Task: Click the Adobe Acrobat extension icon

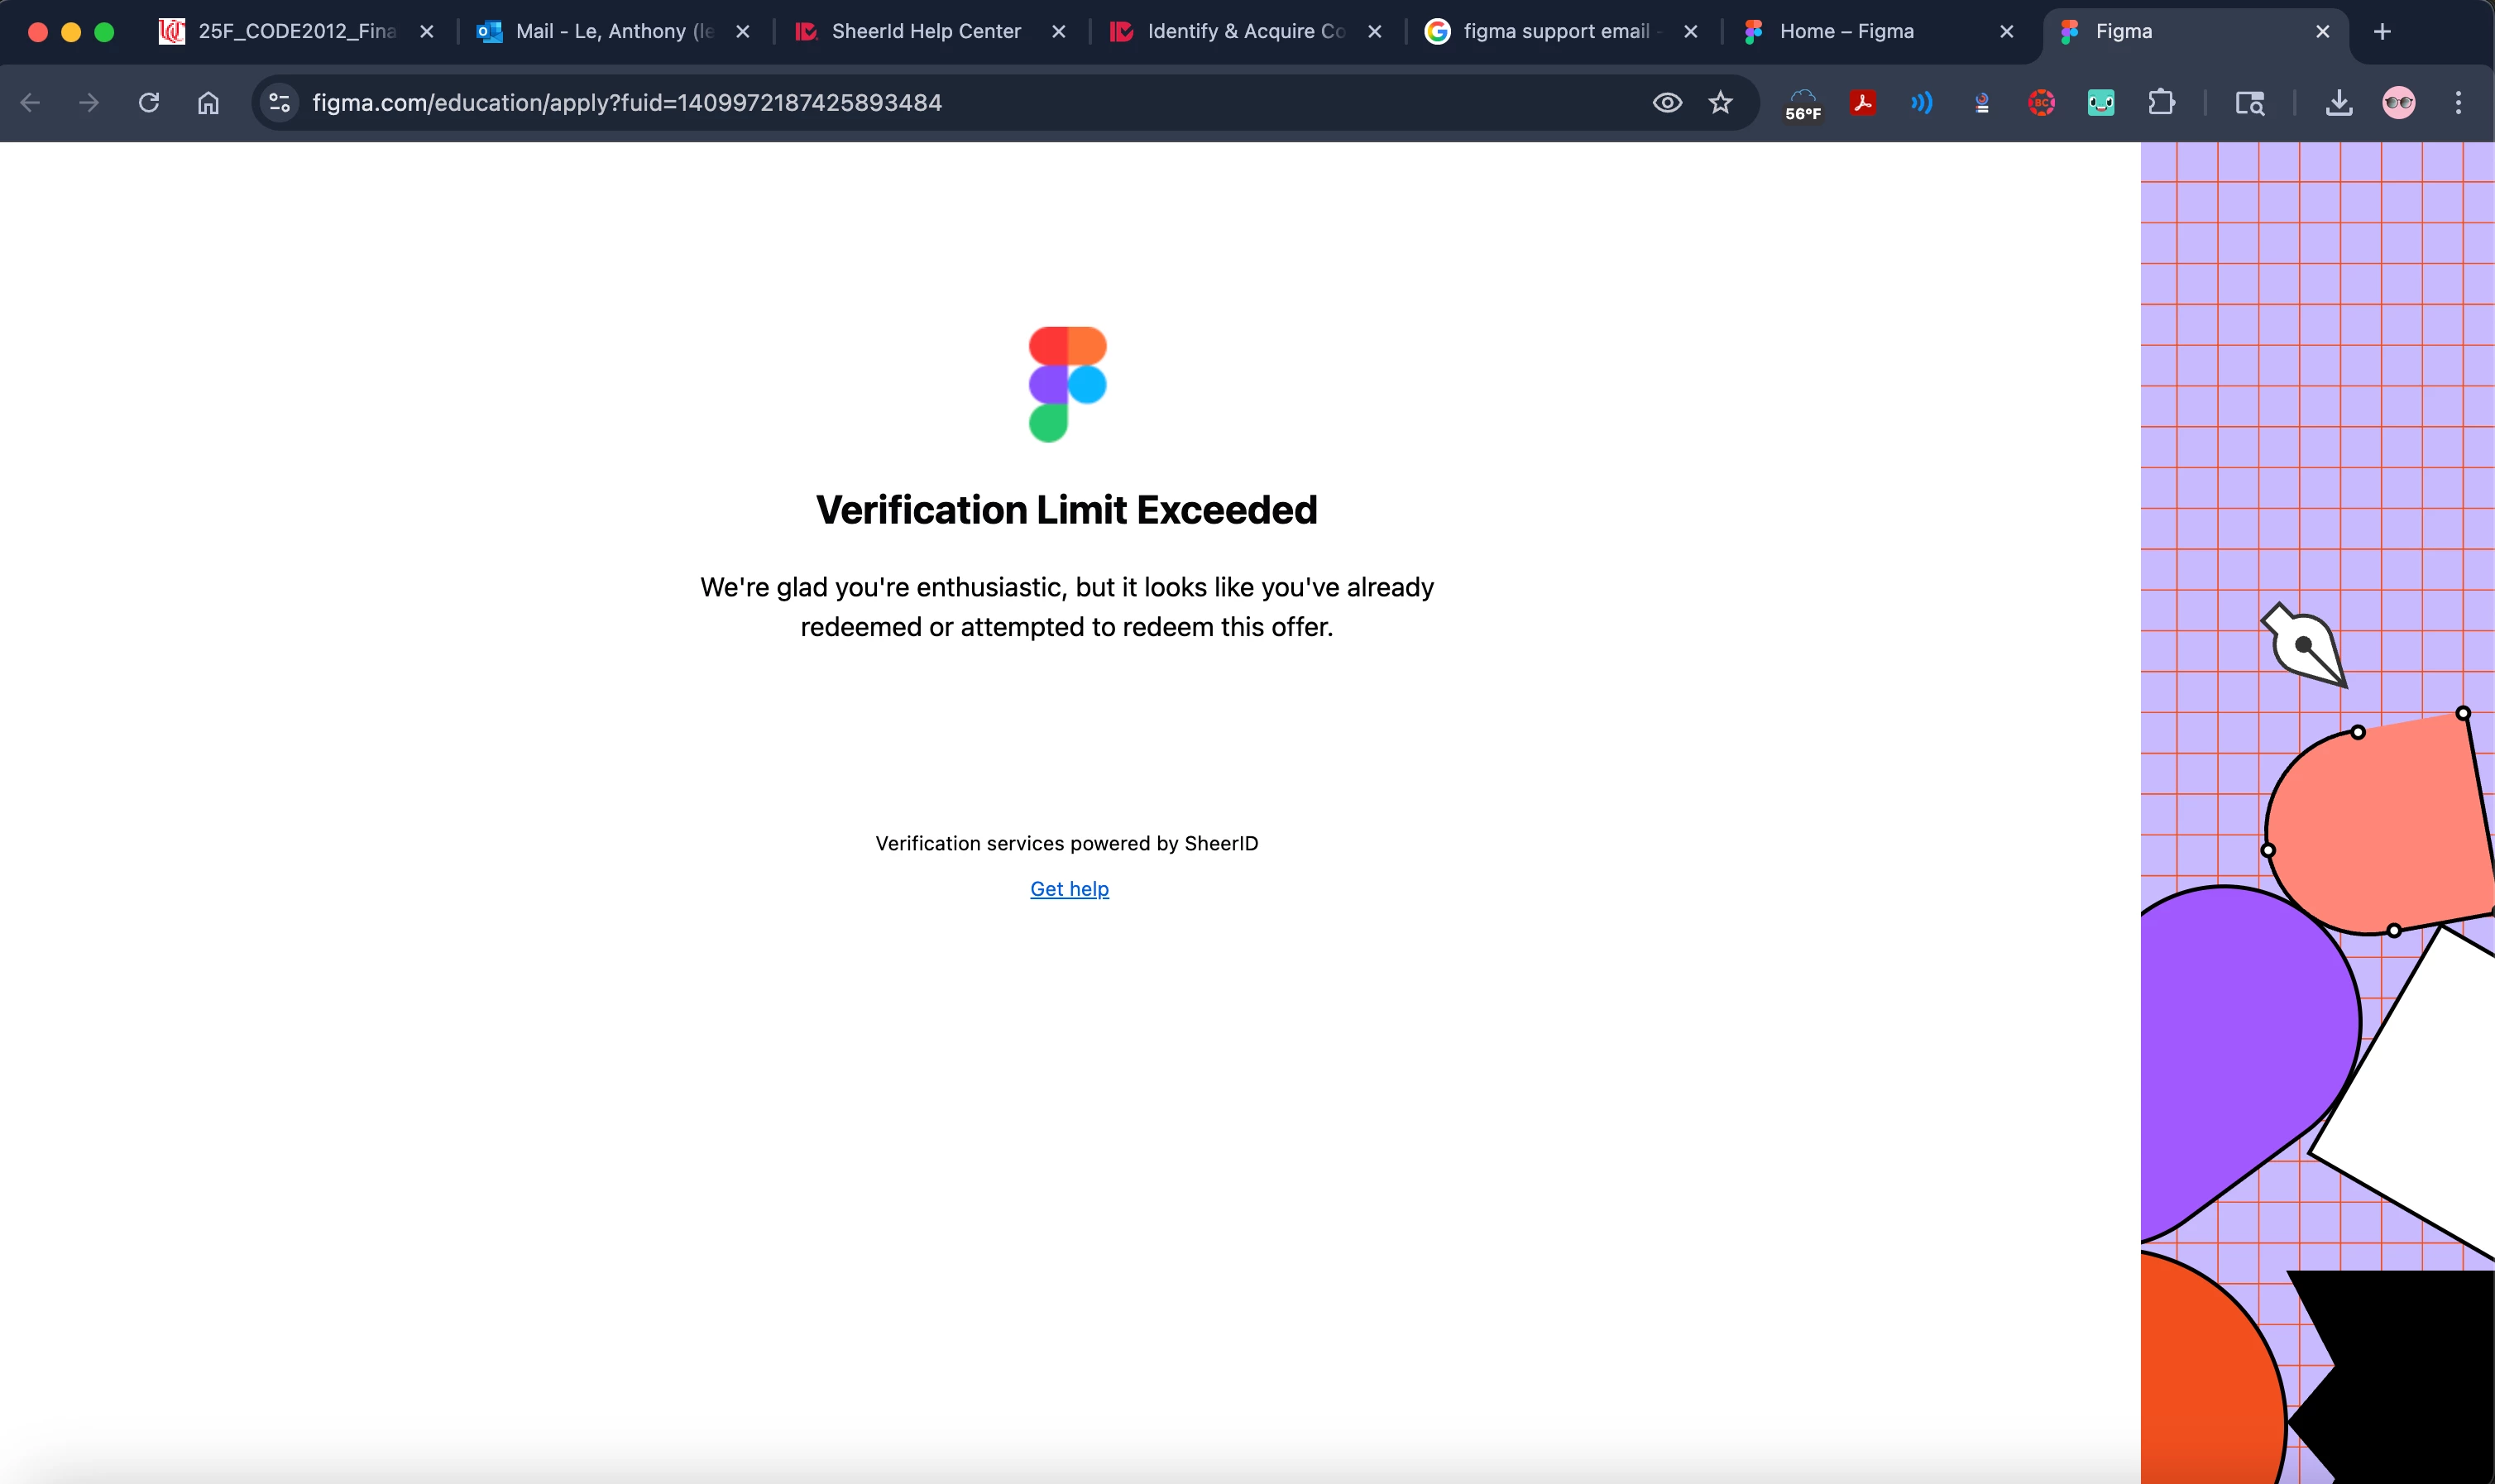Action: 1862,102
